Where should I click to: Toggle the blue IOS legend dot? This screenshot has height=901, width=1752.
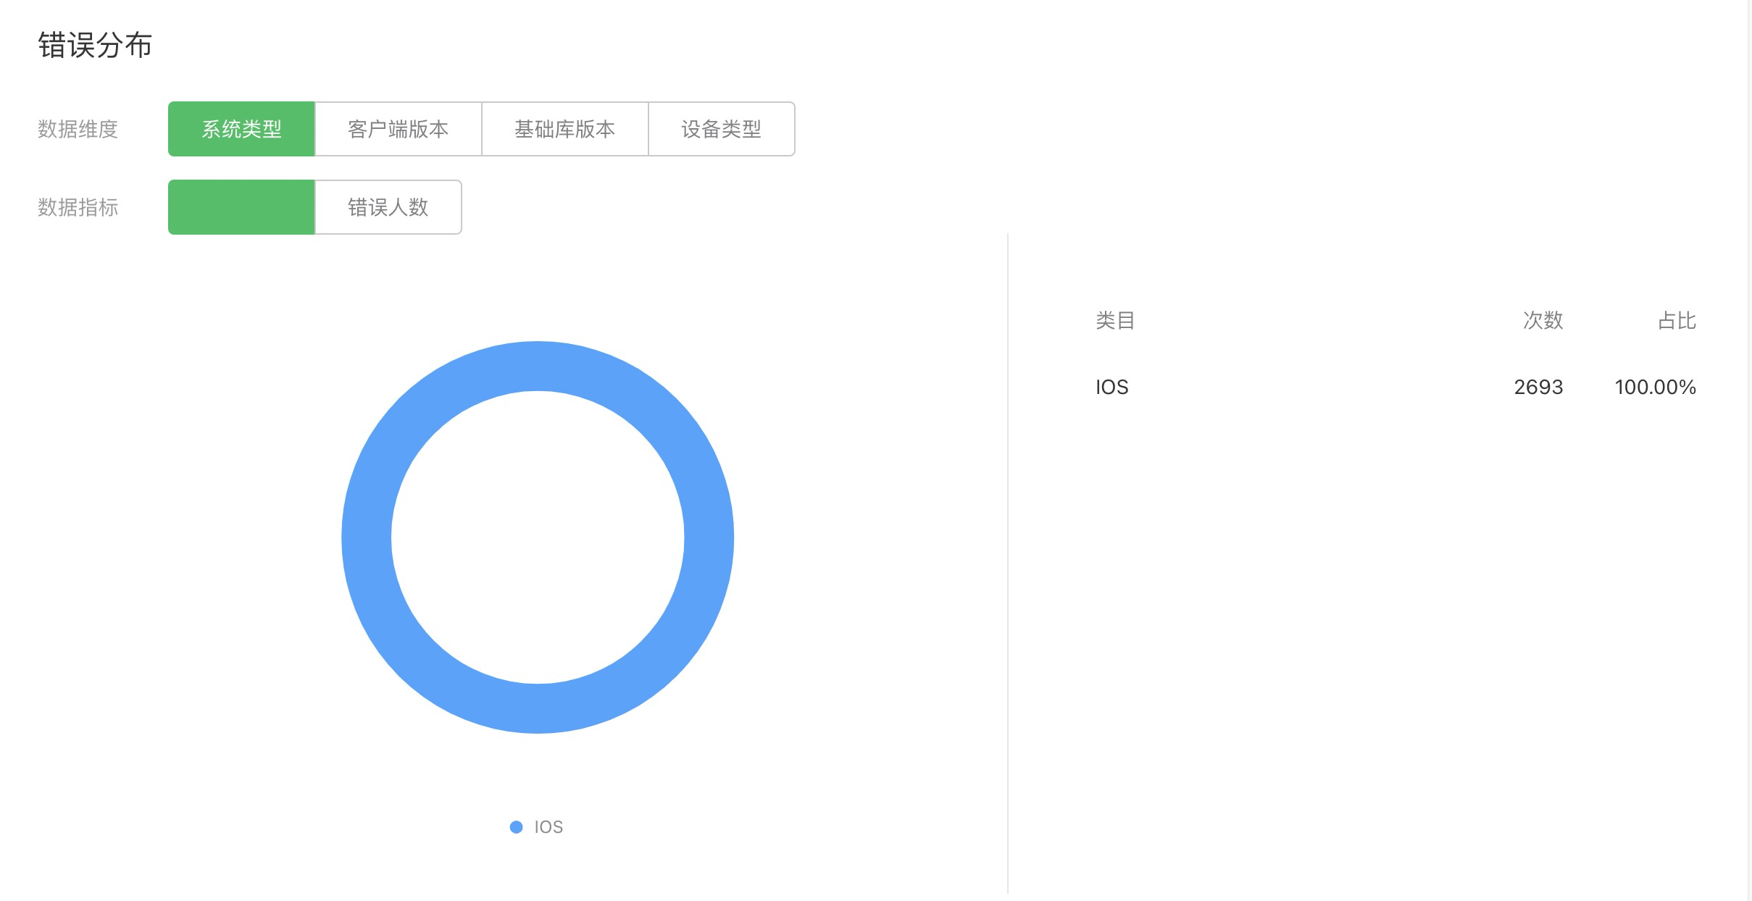pos(516,827)
